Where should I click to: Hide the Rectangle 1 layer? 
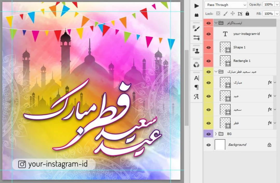coord(208,61)
